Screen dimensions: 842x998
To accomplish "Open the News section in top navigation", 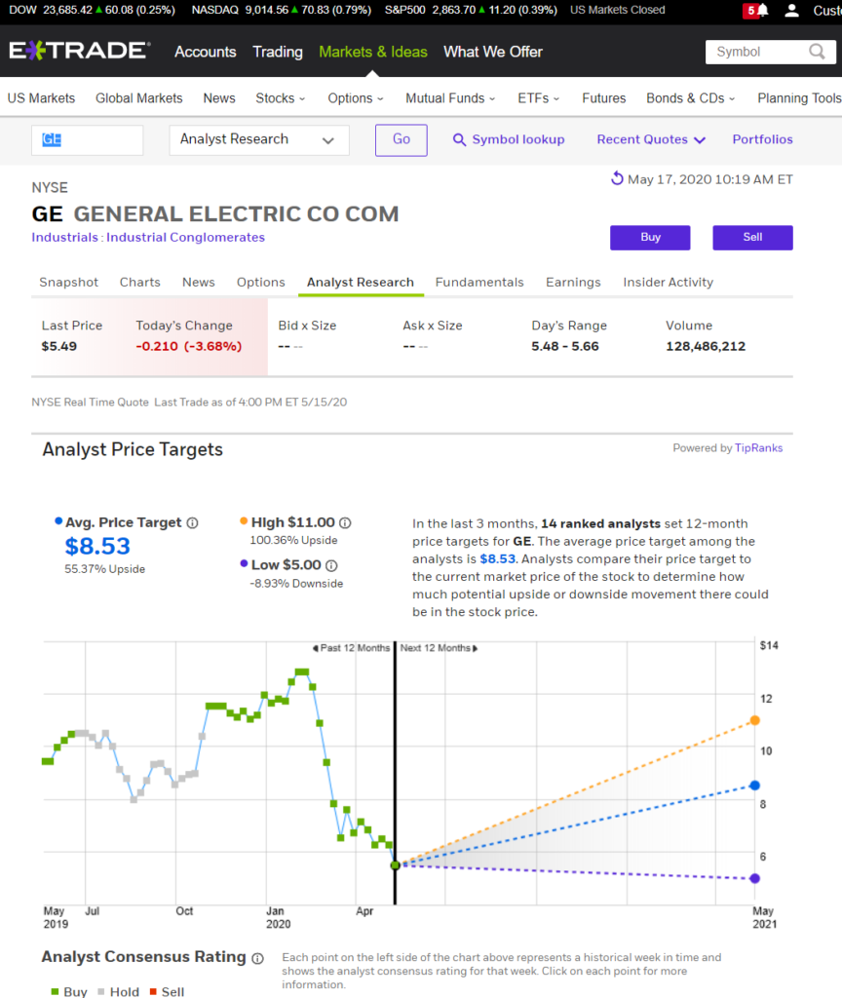I will [x=219, y=98].
